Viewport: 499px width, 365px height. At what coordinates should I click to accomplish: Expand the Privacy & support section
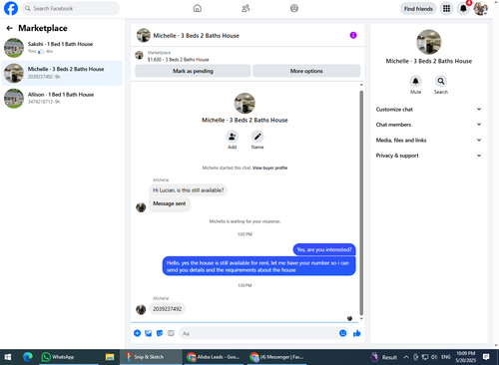[428, 156]
